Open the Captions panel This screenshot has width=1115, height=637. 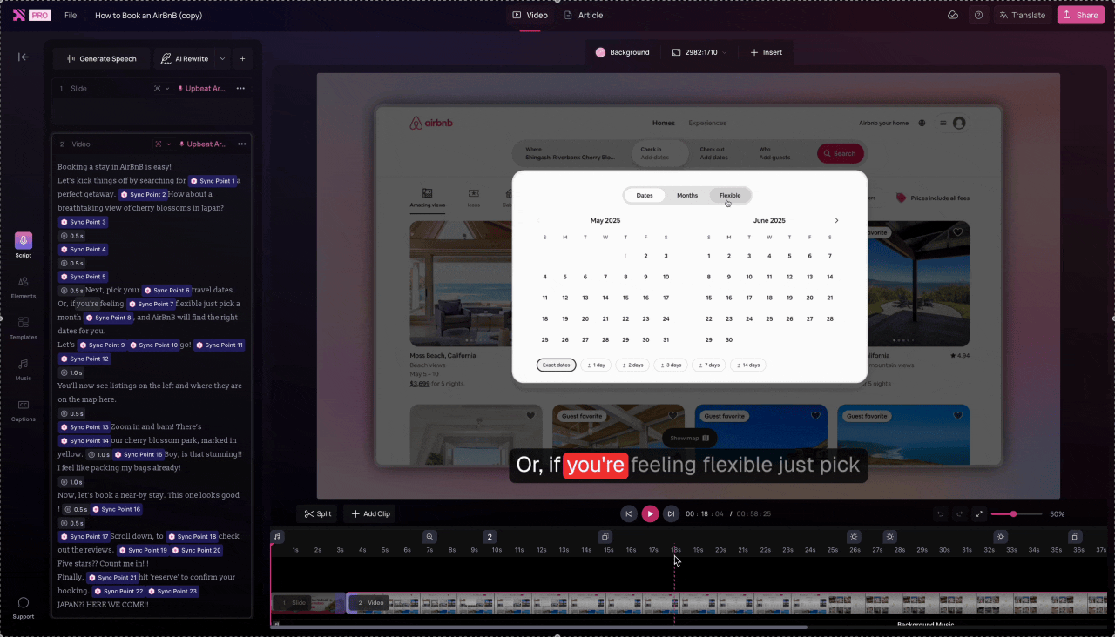[23, 406]
